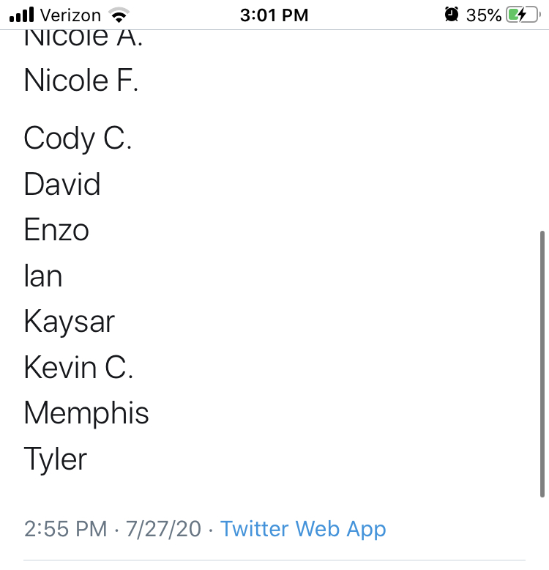
Task: Tap the name Tyler
Action: click(56, 459)
